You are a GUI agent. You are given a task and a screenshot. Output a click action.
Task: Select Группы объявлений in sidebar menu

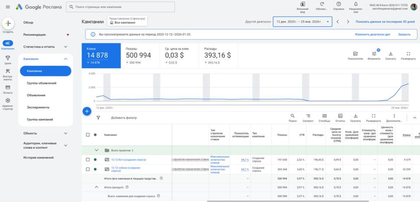point(41,83)
